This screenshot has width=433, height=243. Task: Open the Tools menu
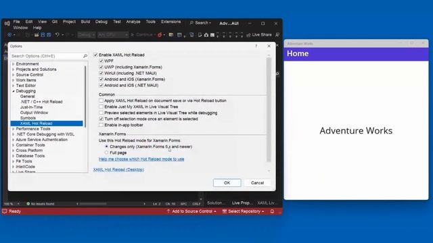pos(150,22)
